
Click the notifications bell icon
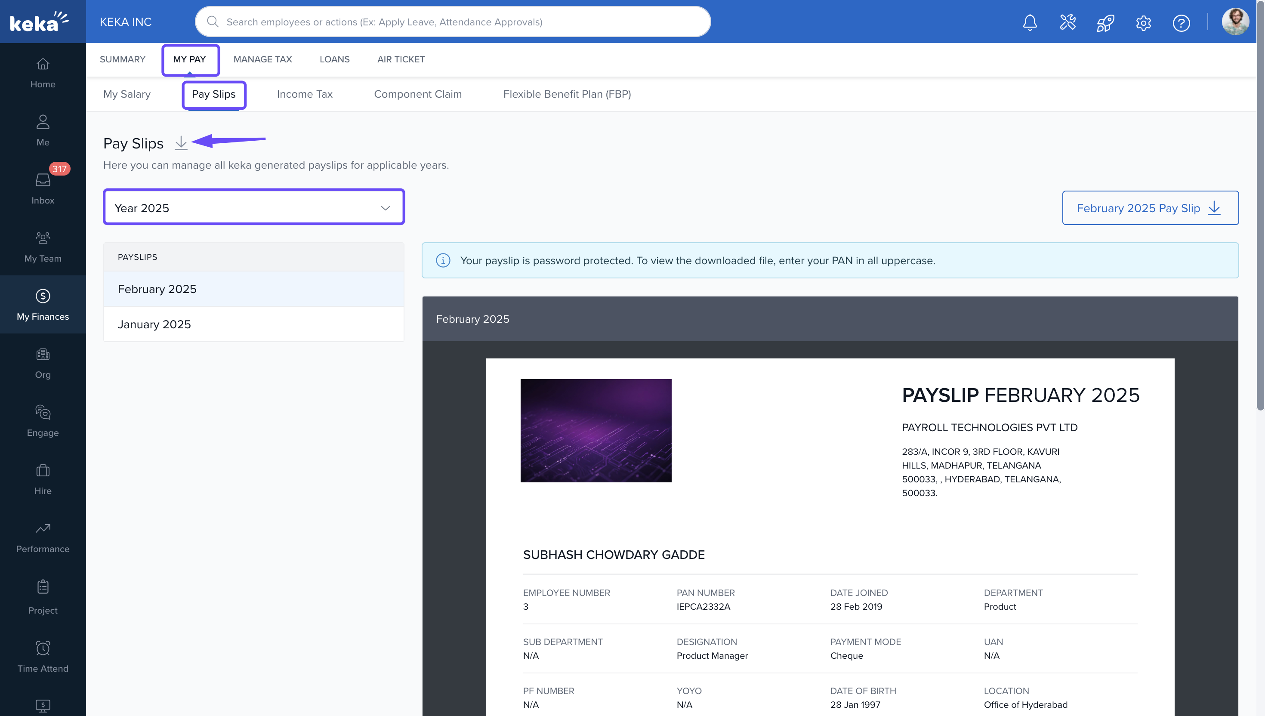[x=1030, y=23]
